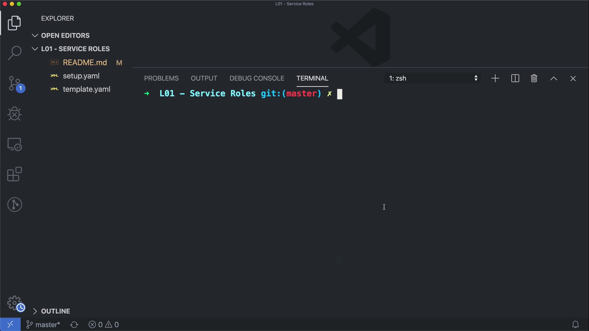
Task: Collapse the L01 - SERVICE ROLES folder
Action: pyautogui.click(x=35, y=49)
